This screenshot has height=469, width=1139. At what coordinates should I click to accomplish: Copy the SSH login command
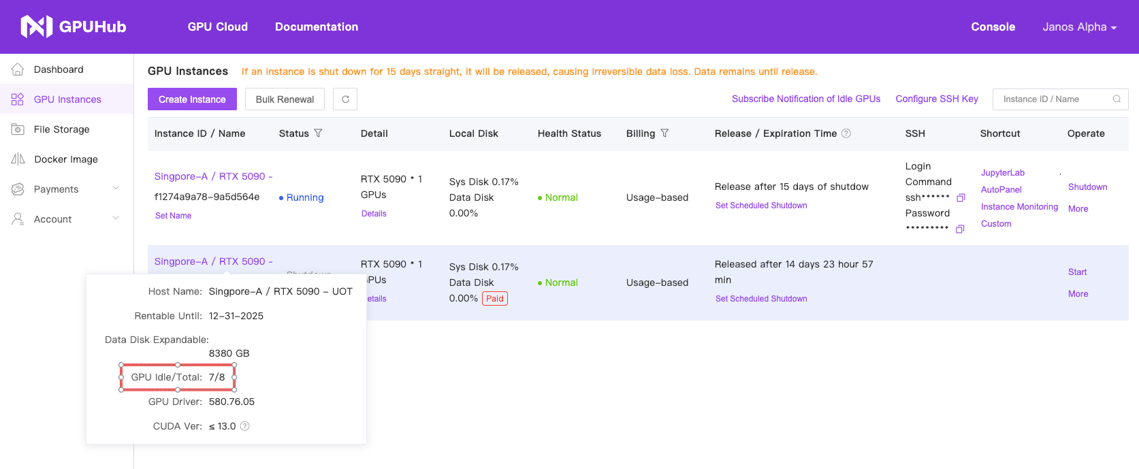click(961, 198)
